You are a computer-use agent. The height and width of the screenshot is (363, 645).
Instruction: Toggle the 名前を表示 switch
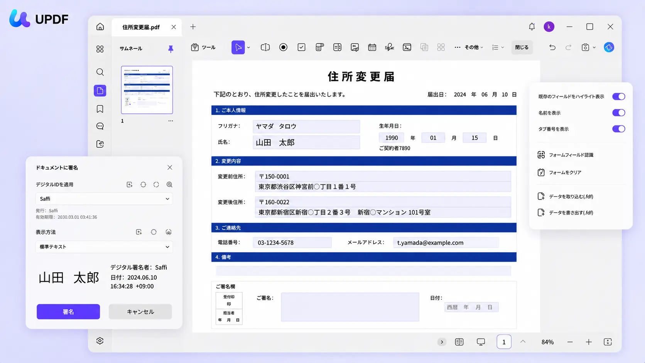tap(618, 113)
